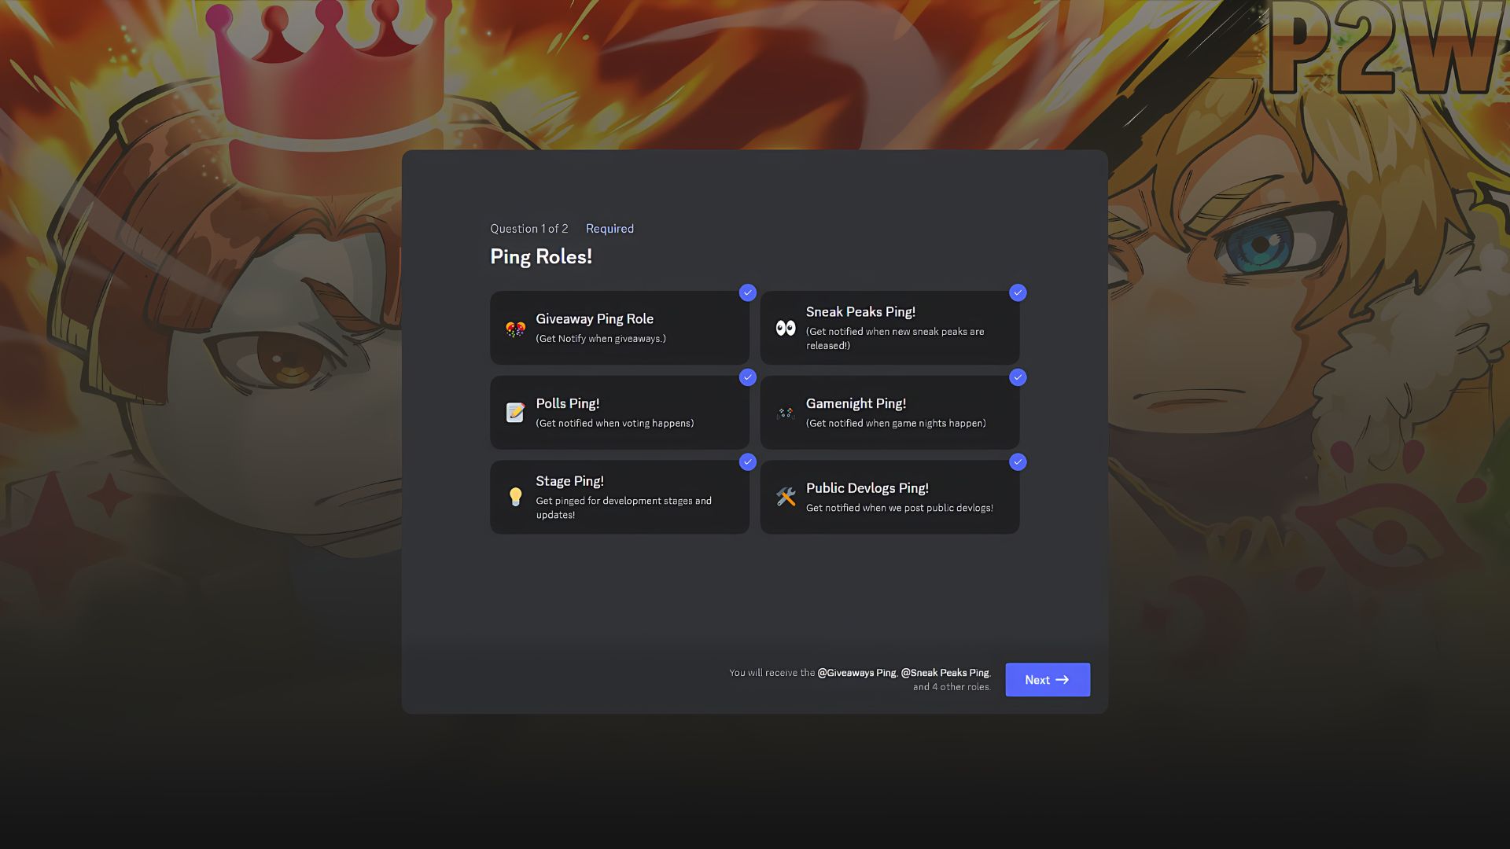Click the Required label

tap(610, 228)
